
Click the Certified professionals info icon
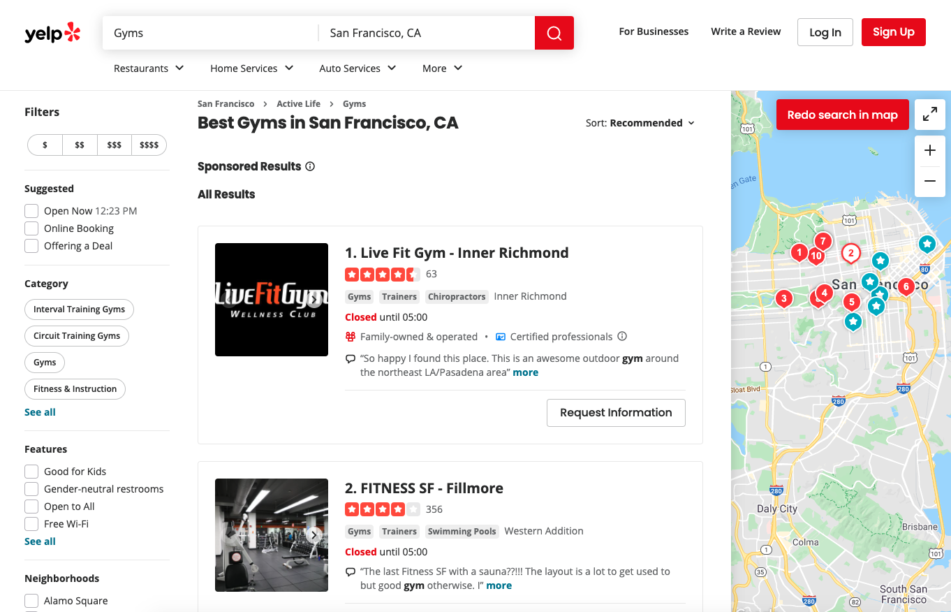pyautogui.click(x=621, y=336)
